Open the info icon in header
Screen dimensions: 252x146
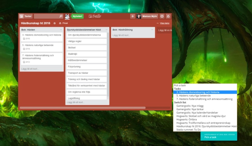point(162,16)
